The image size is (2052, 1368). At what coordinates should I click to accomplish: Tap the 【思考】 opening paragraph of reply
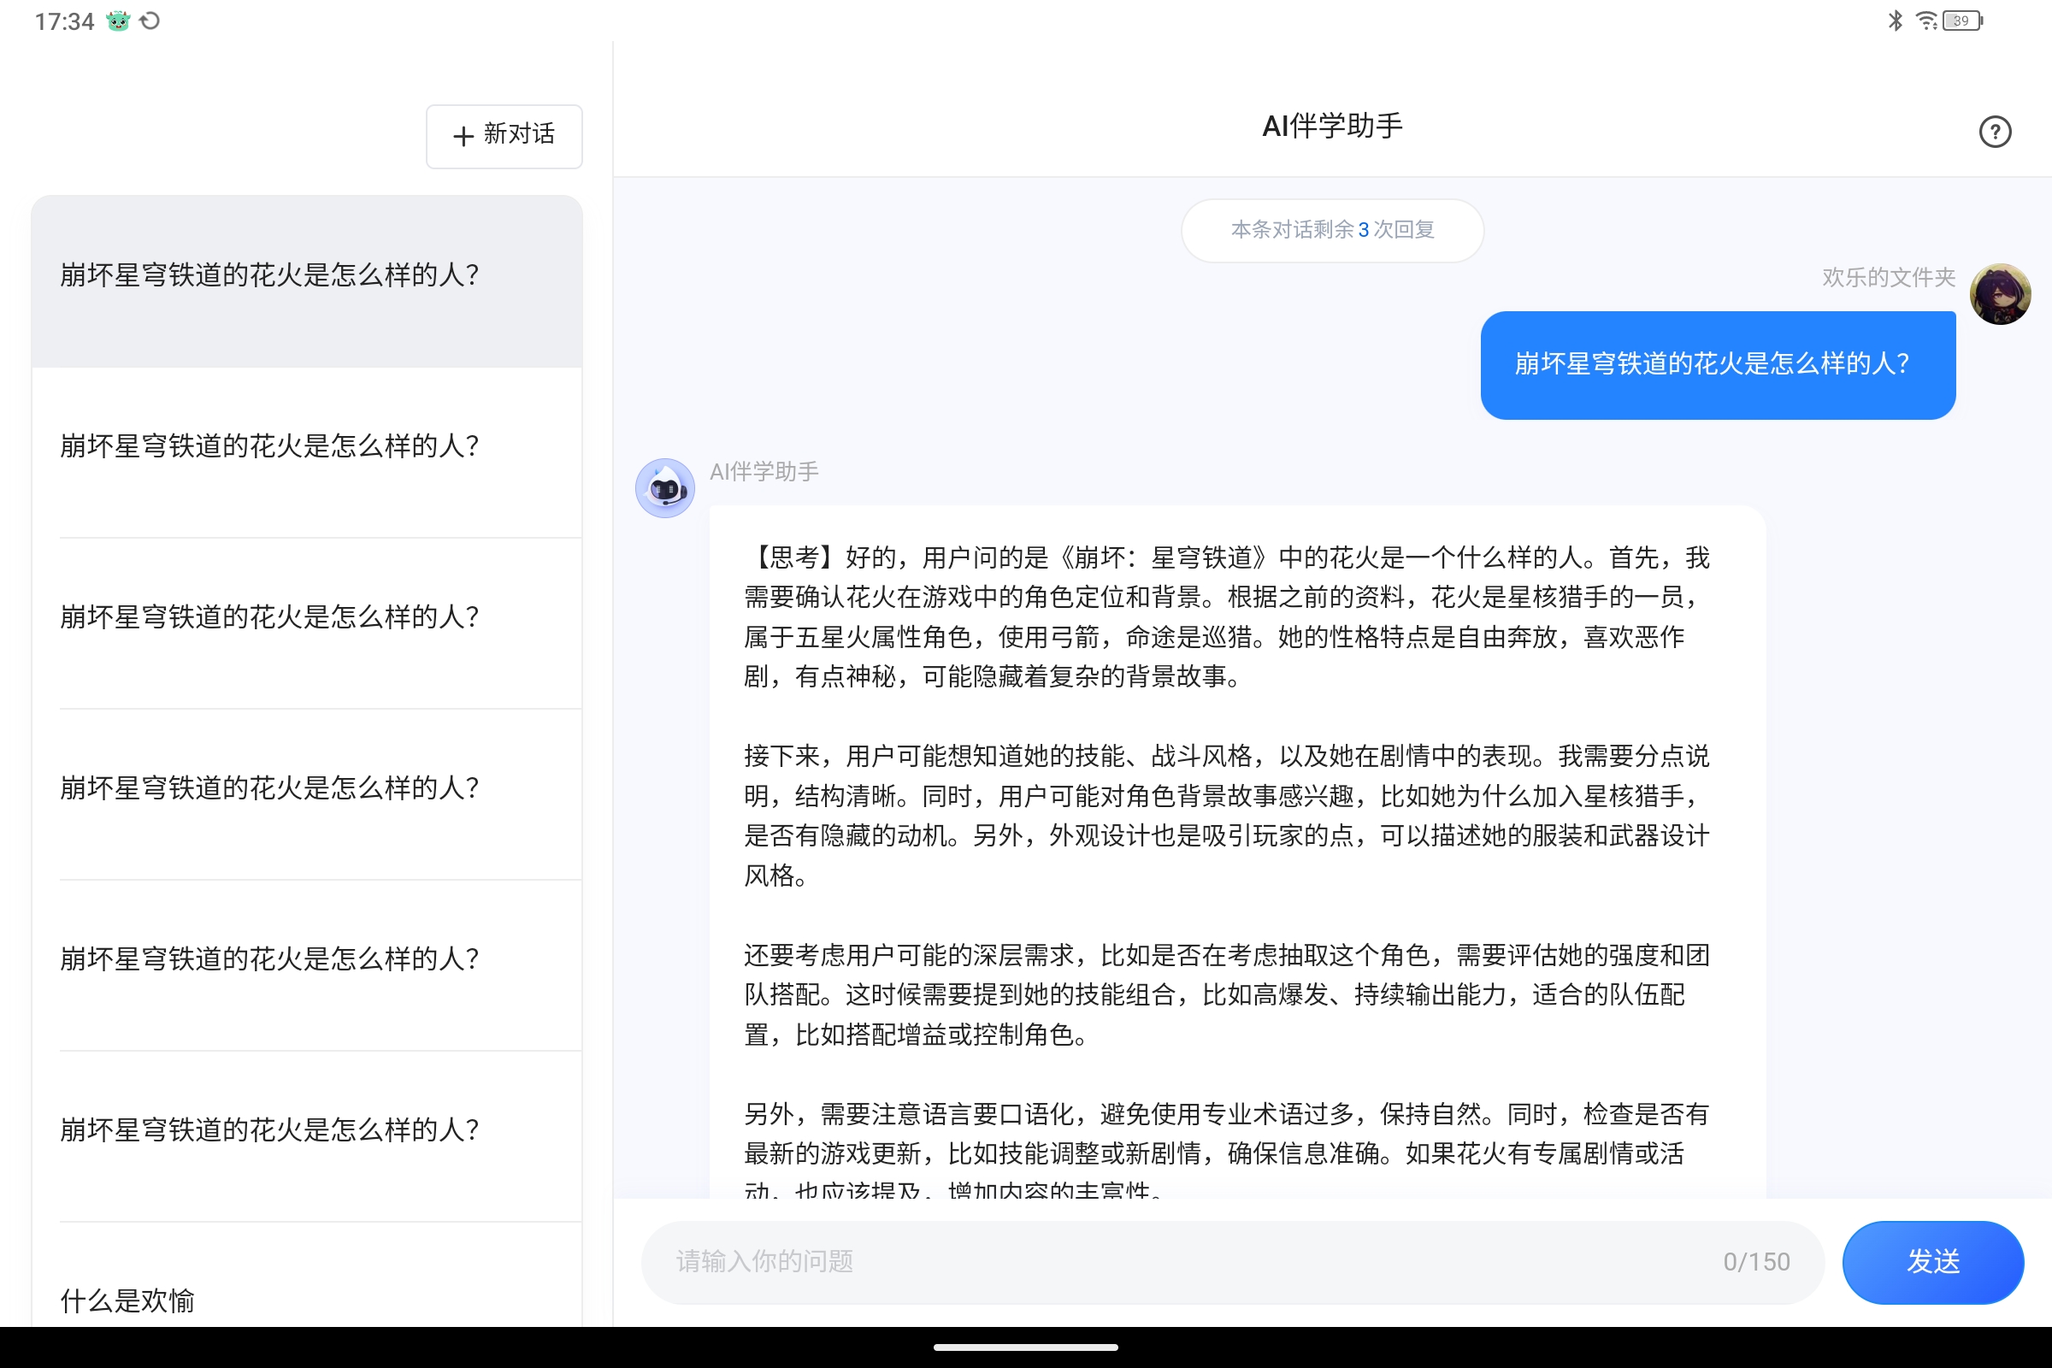click(1227, 616)
